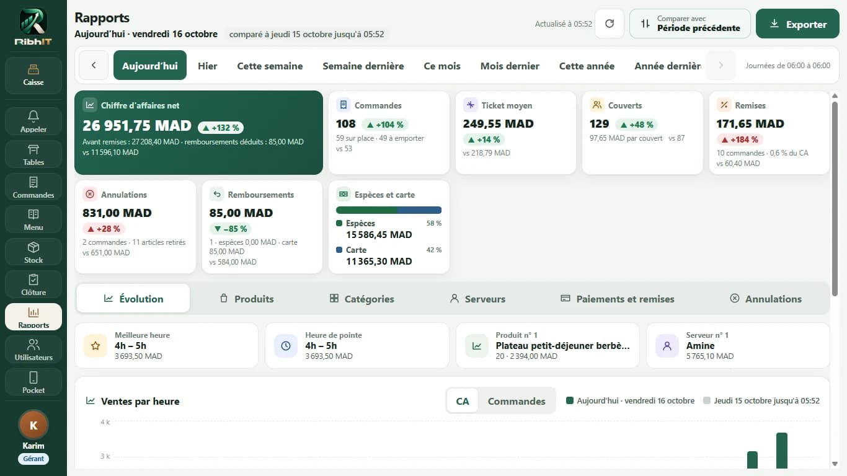The height and width of the screenshot is (476, 847).
Task: Go to Clôture in the sidebar
Action: tap(33, 284)
